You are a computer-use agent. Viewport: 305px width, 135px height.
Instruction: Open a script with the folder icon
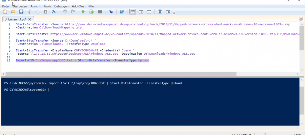coord(13,12)
